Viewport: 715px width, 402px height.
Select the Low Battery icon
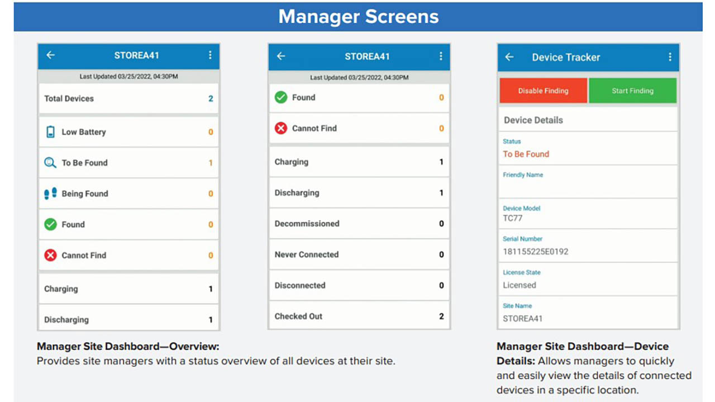[x=50, y=132]
